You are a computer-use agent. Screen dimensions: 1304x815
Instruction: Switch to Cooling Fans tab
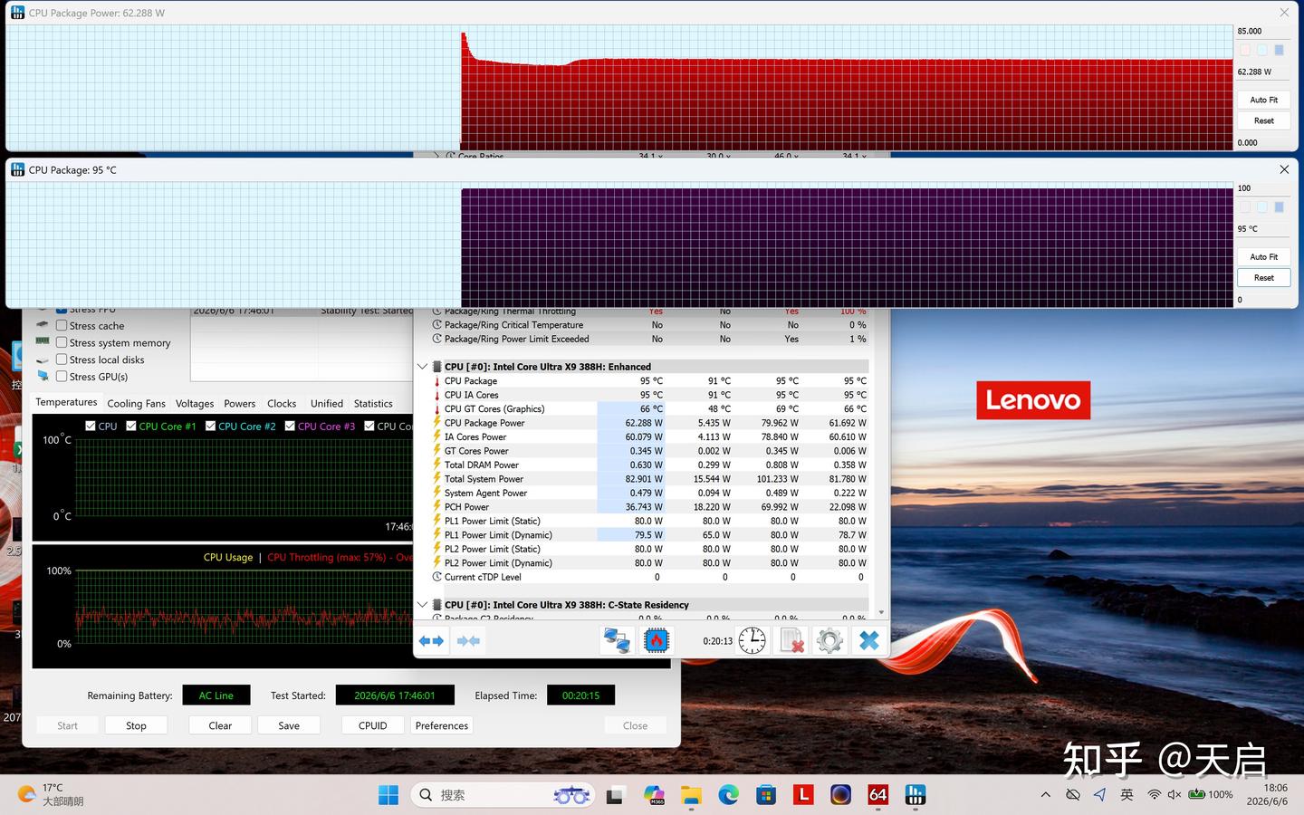tap(136, 404)
